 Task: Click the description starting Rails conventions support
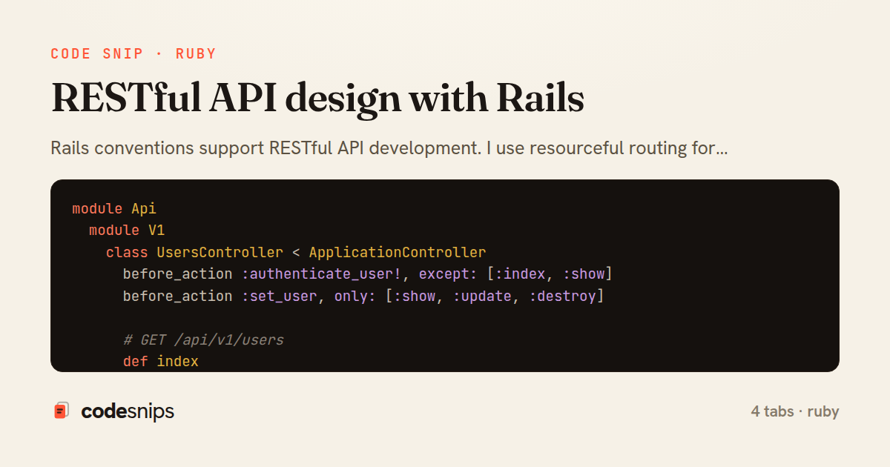pos(389,148)
